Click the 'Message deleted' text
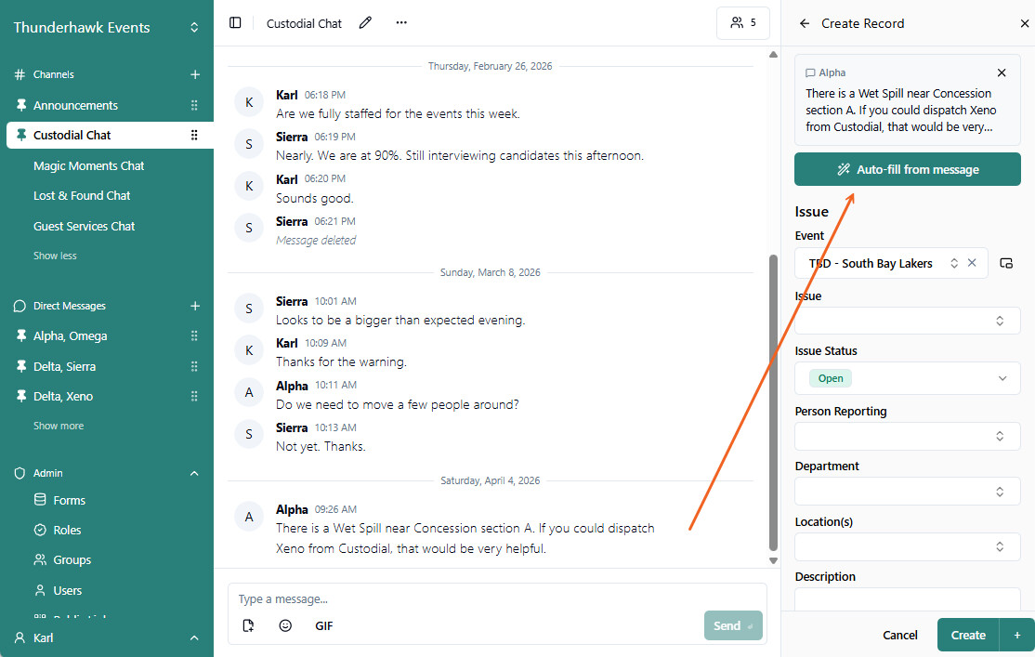Image resolution: width=1035 pixels, height=657 pixels. (x=316, y=241)
